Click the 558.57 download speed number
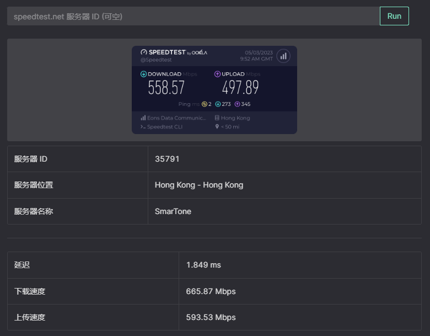The width and height of the screenshot is (430, 336). [166, 88]
